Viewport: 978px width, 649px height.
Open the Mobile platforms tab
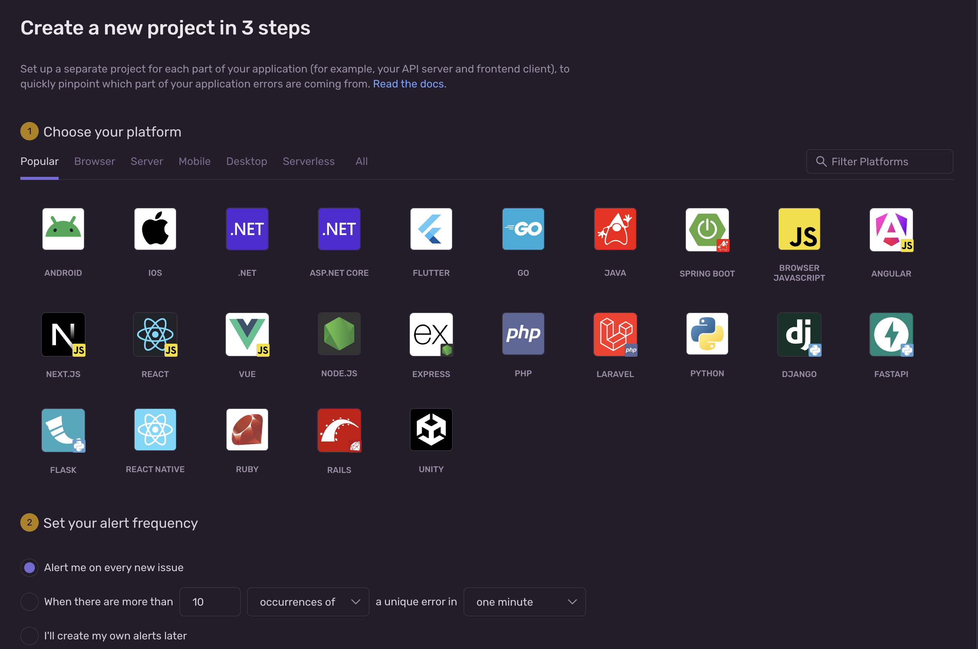pos(194,161)
